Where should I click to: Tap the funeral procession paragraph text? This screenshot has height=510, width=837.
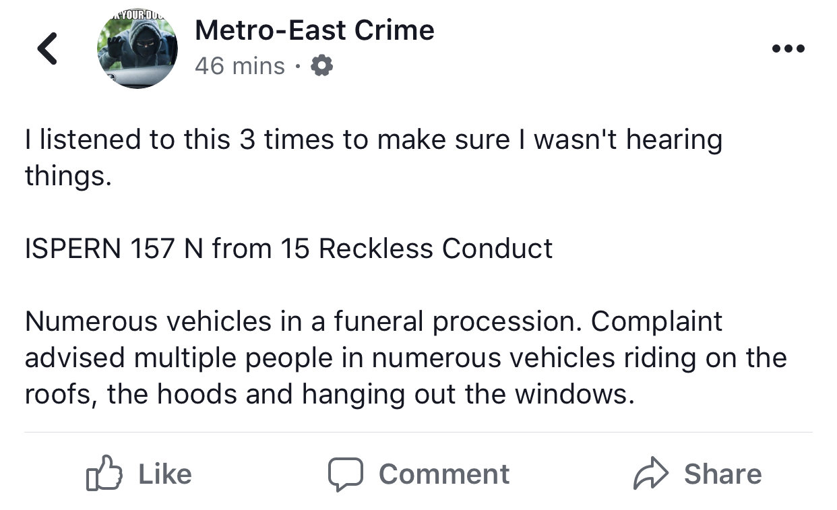click(406, 358)
